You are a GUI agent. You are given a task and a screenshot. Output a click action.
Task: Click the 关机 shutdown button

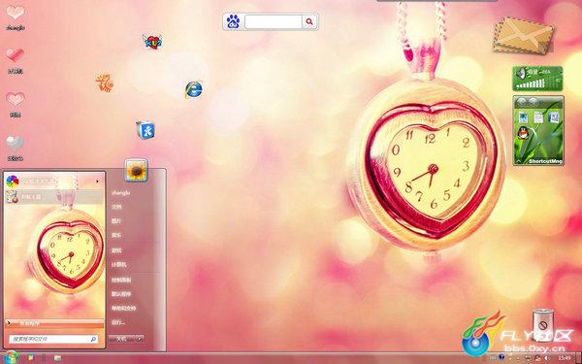122,339
